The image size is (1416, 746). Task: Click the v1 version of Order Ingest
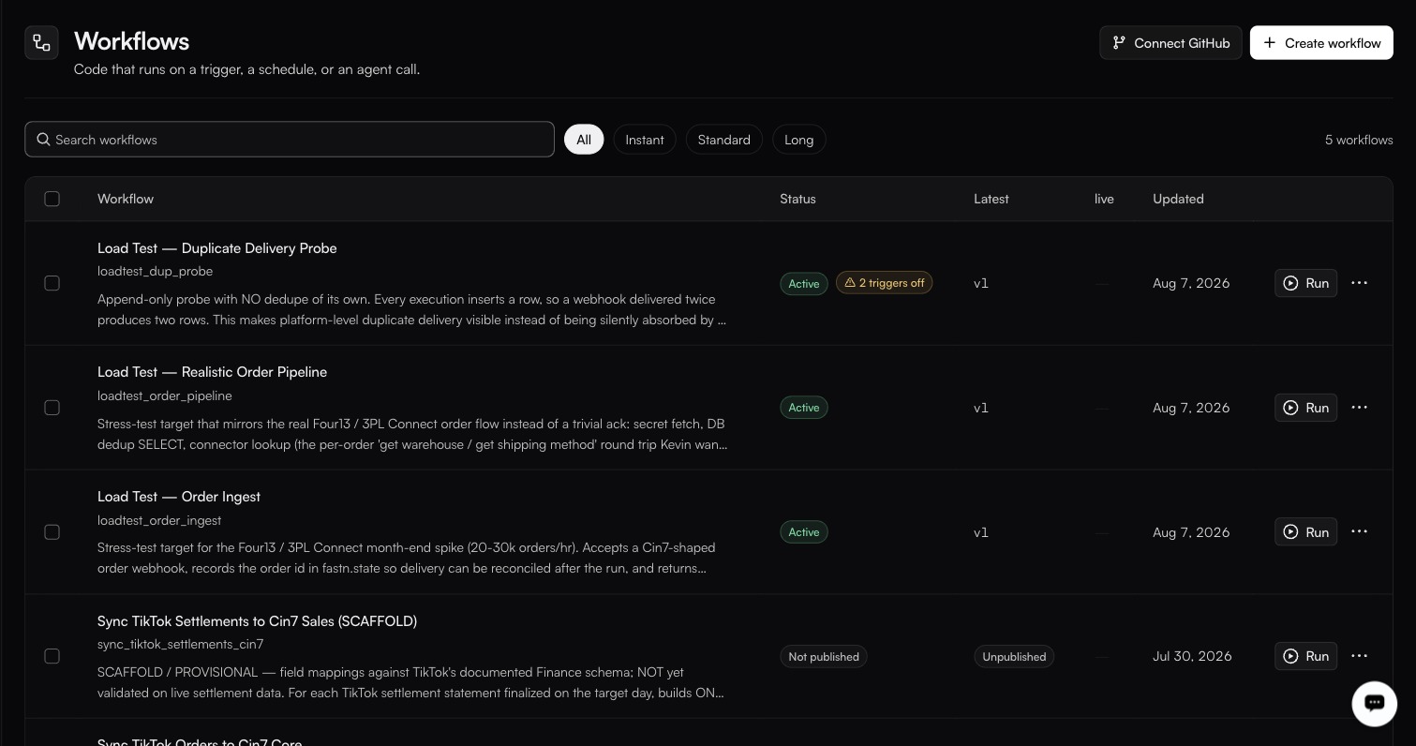pyautogui.click(x=981, y=532)
